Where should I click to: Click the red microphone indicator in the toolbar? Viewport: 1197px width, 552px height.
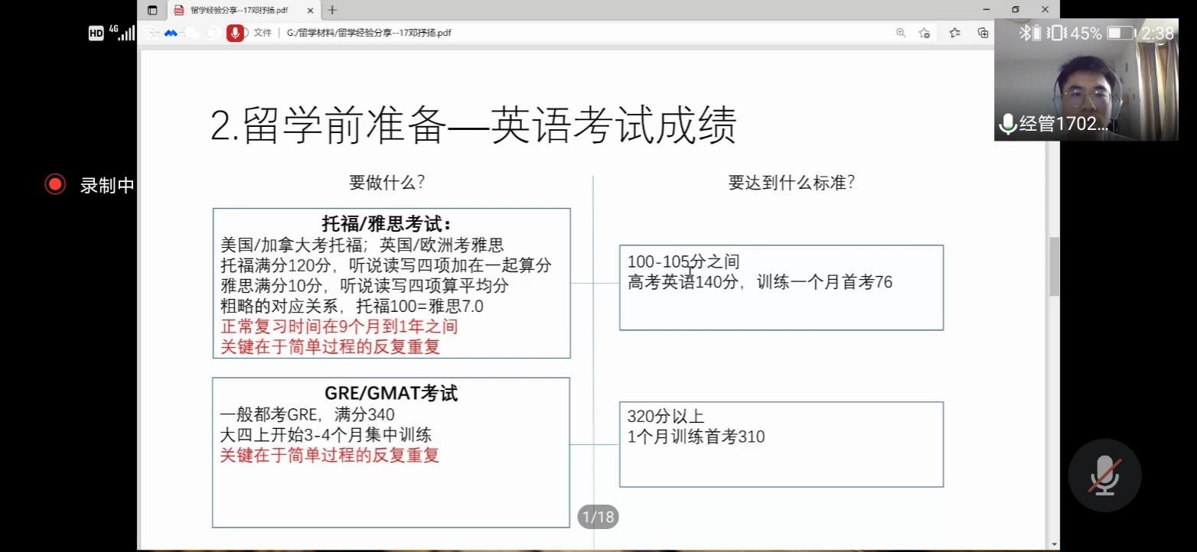235,33
